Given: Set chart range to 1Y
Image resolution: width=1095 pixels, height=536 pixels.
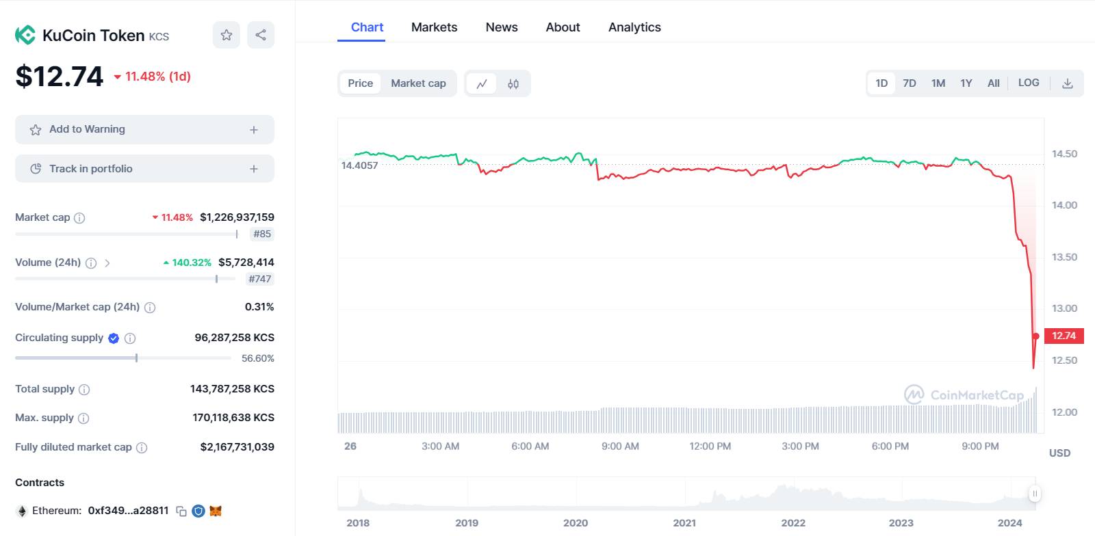Looking at the screenshot, I should [966, 83].
